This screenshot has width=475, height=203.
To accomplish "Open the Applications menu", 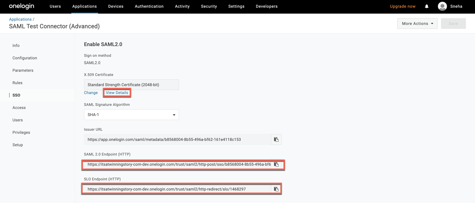I will [85, 6].
